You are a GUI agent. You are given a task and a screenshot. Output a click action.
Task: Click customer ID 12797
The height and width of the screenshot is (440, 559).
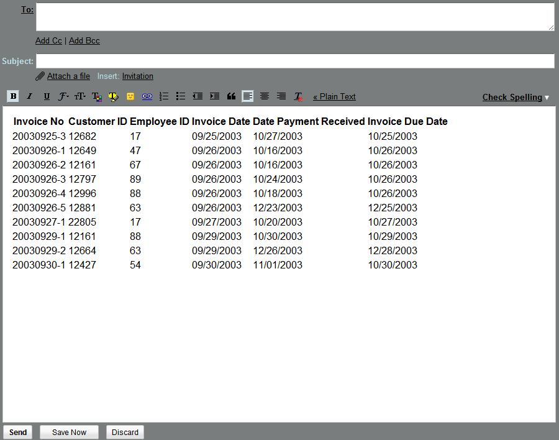click(83, 179)
